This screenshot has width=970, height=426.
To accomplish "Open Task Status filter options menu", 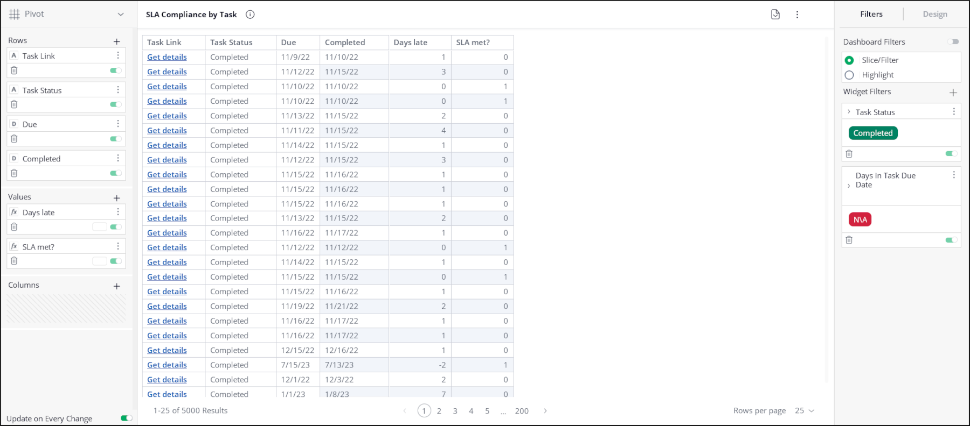I will [954, 111].
